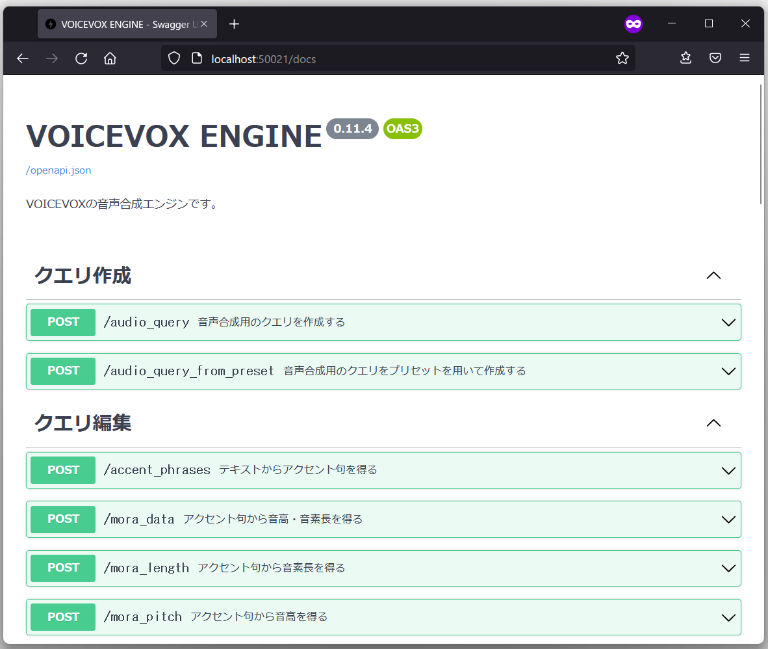This screenshot has width=768, height=649.
Task: Click POST button for /audio_query
Action: 63,323
